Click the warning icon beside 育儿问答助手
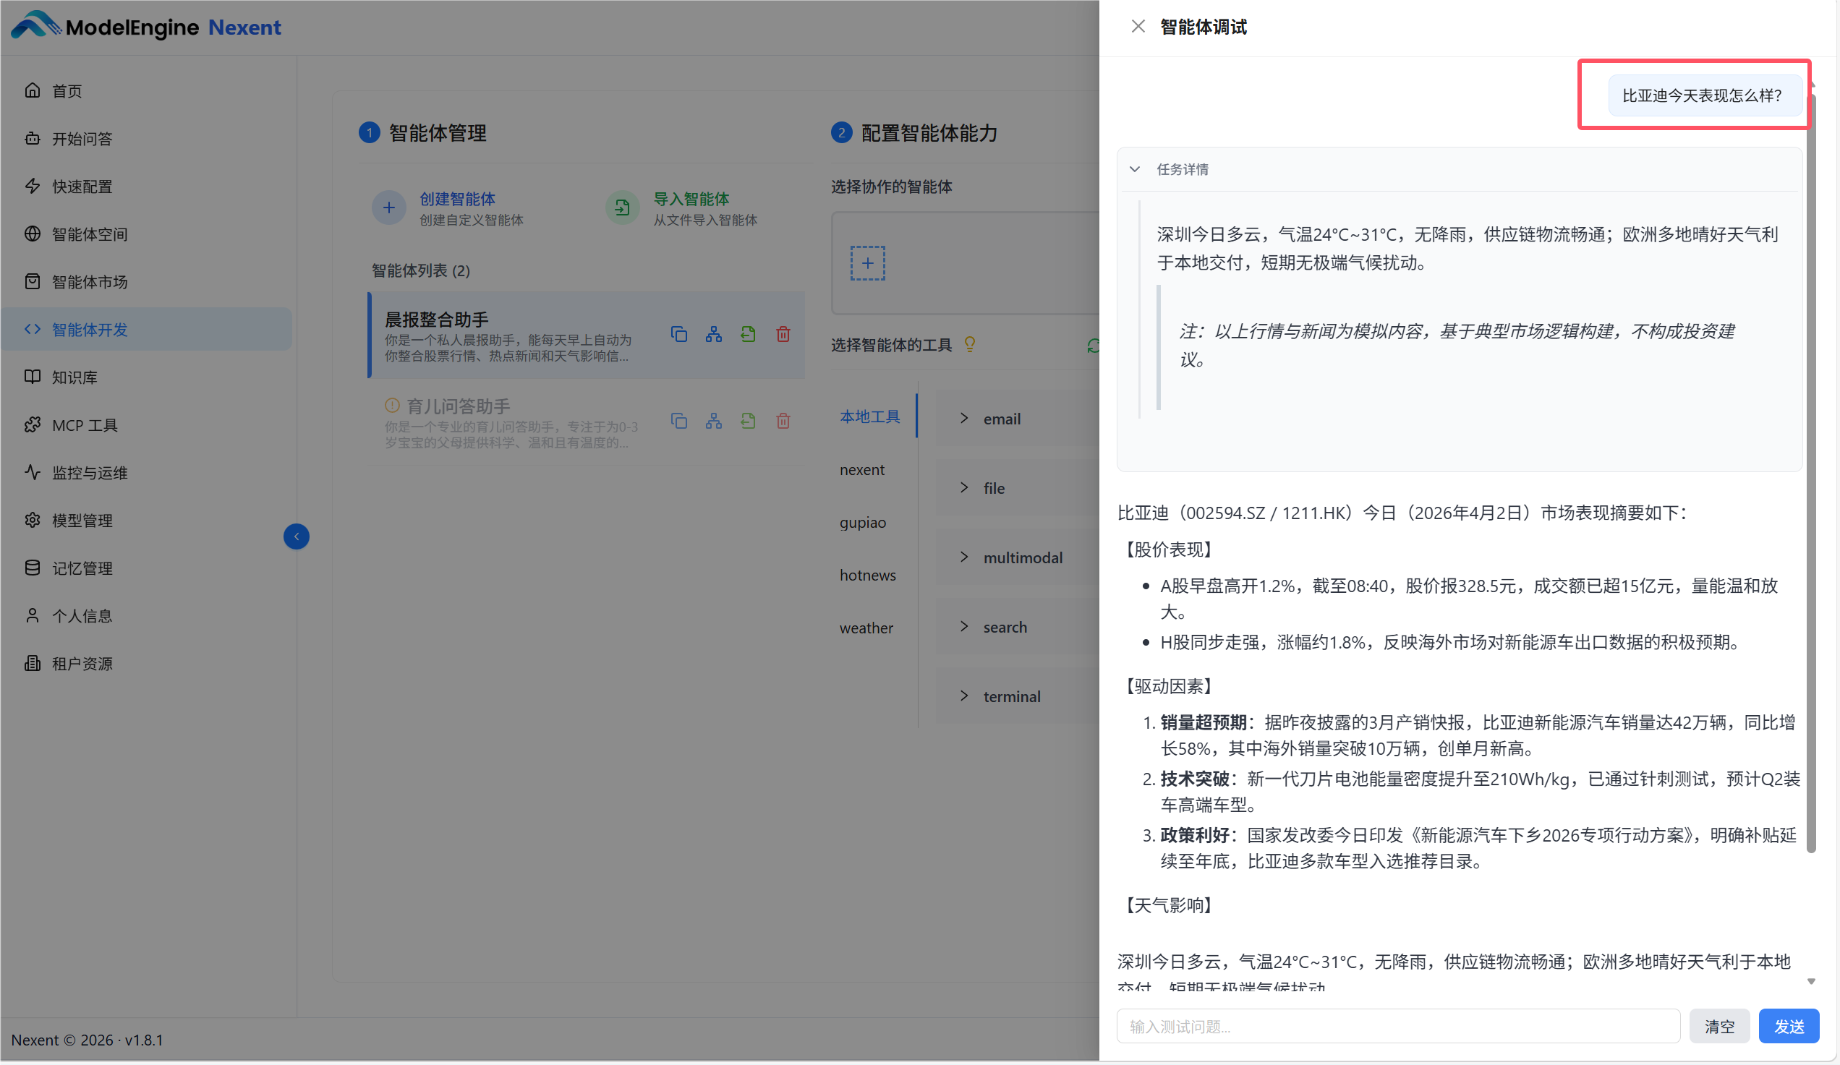The height and width of the screenshot is (1065, 1840). (x=392, y=405)
